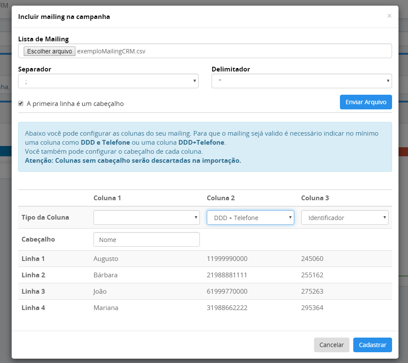Click Escolher arquivo file button
The image size is (408, 363).
tap(50, 51)
